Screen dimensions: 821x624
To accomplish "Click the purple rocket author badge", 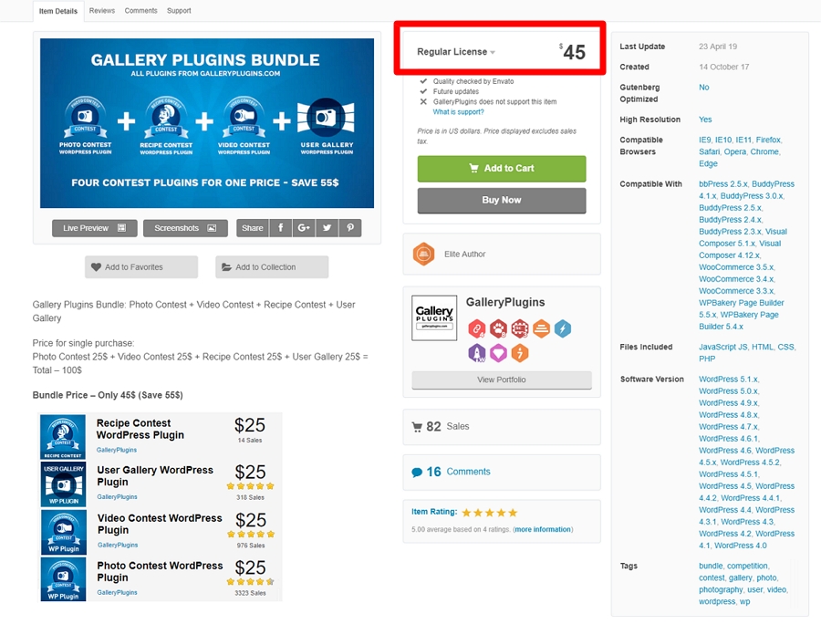I will pos(476,352).
